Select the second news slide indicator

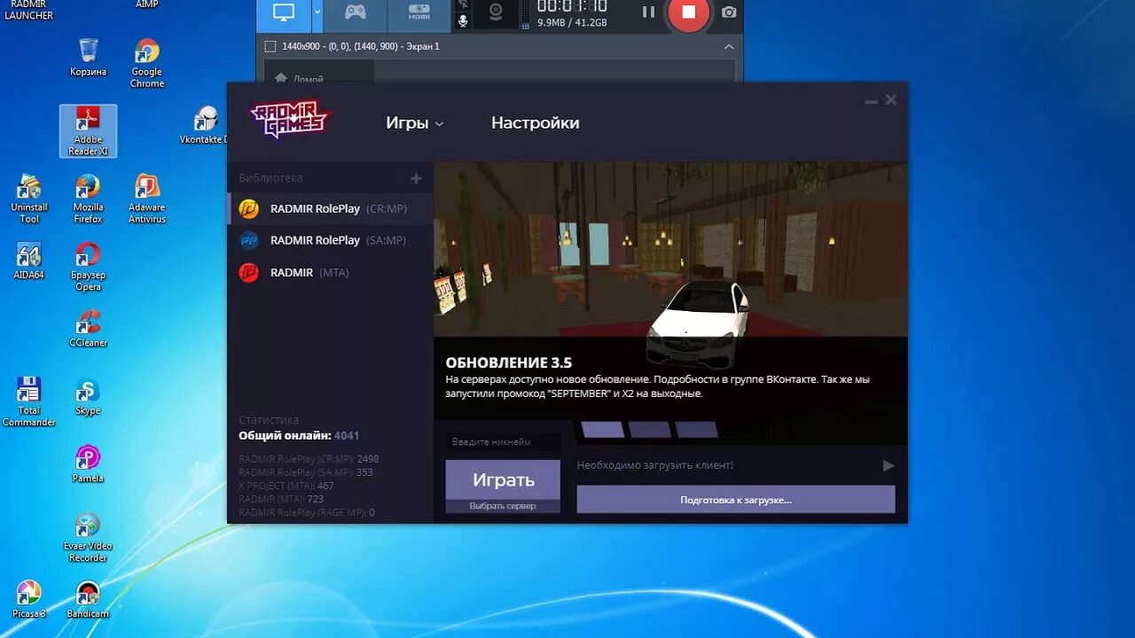click(650, 430)
